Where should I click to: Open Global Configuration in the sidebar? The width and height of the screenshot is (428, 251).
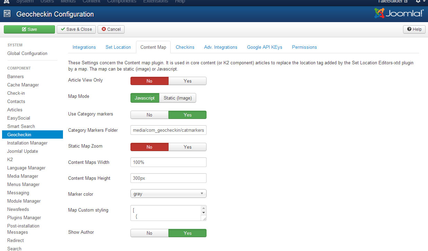tap(27, 54)
